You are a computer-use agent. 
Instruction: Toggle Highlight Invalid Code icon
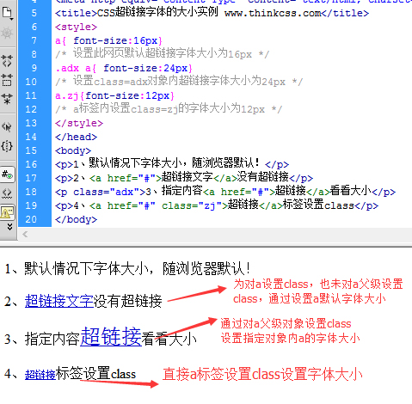click(7, 193)
